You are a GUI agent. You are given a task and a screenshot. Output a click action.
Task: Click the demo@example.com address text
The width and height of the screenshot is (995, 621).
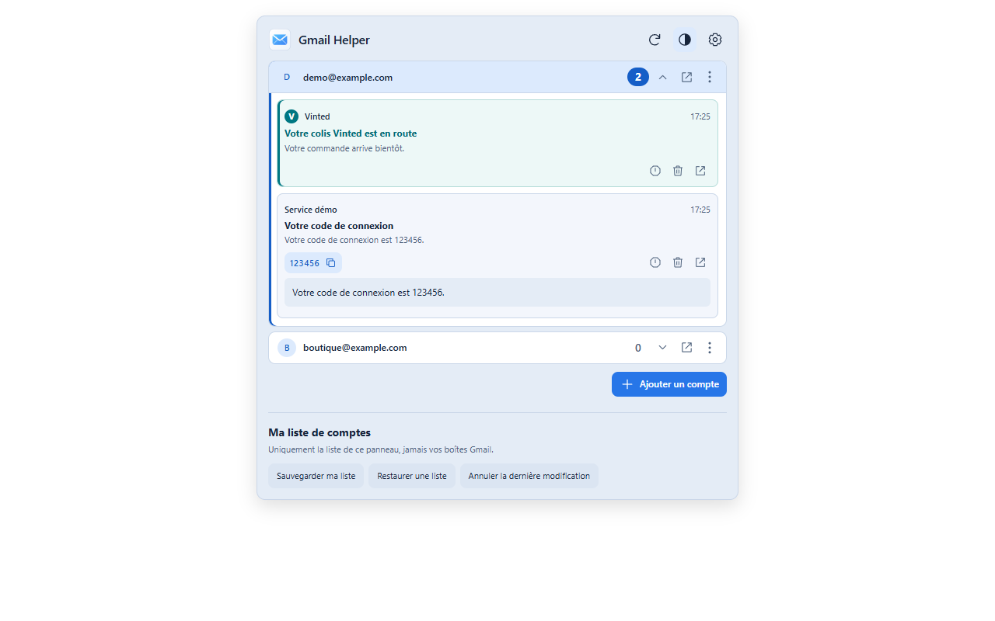point(347,78)
